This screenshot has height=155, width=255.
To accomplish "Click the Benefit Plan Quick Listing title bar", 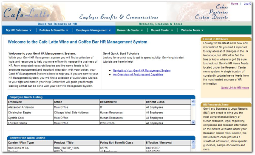I will 101,138.
